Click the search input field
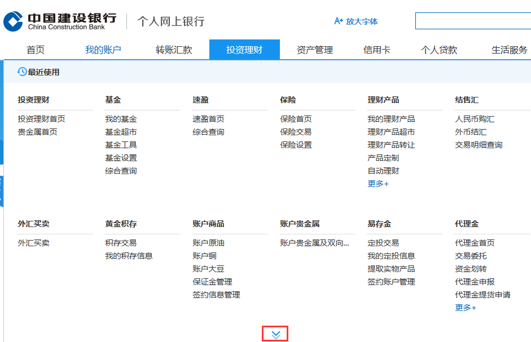This screenshot has width=531, height=342. pos(473,21)
